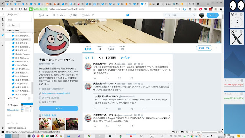Save the quote tweet to Pocket
Viewport: 245px width, 138px height.
click(119, 109)
